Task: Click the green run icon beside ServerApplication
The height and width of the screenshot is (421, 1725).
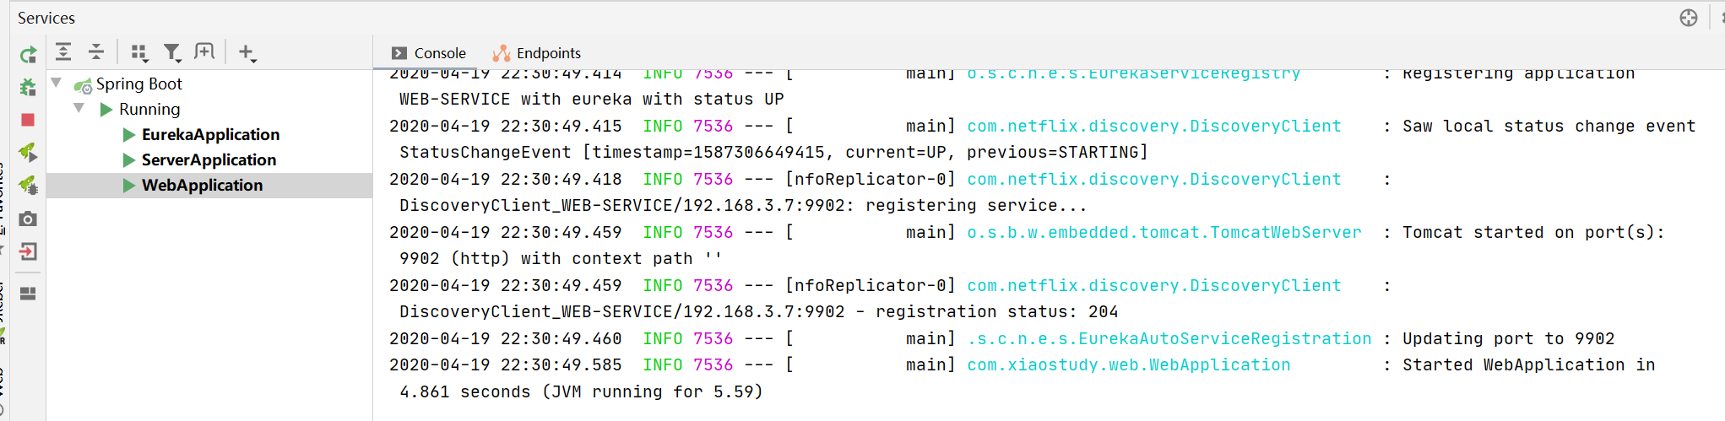Action: [x=129, y=159]
